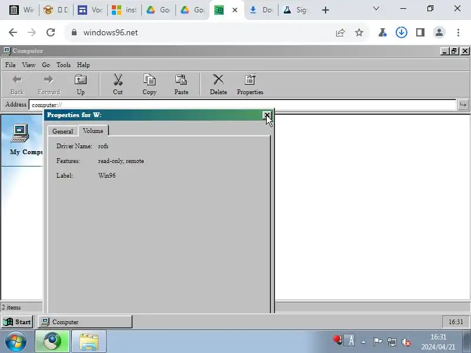Screen dimensions: 471x353
Task: Open the browser downloads icon
Action: 402,32
